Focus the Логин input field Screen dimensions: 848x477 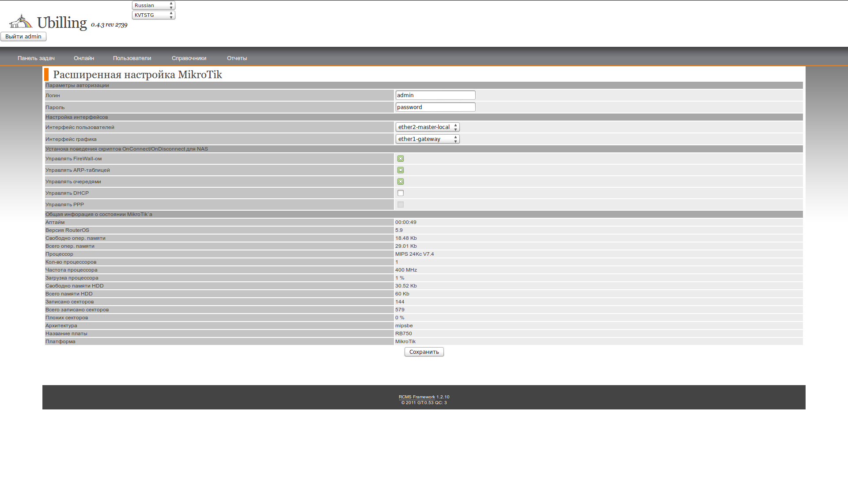tap(435, 95)
